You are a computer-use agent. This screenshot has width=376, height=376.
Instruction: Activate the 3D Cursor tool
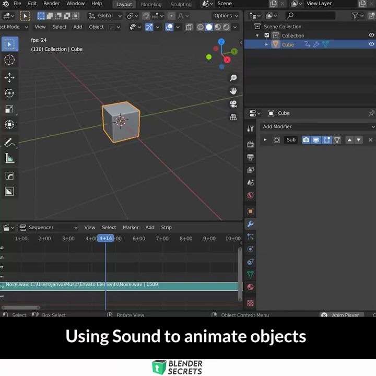9,60
